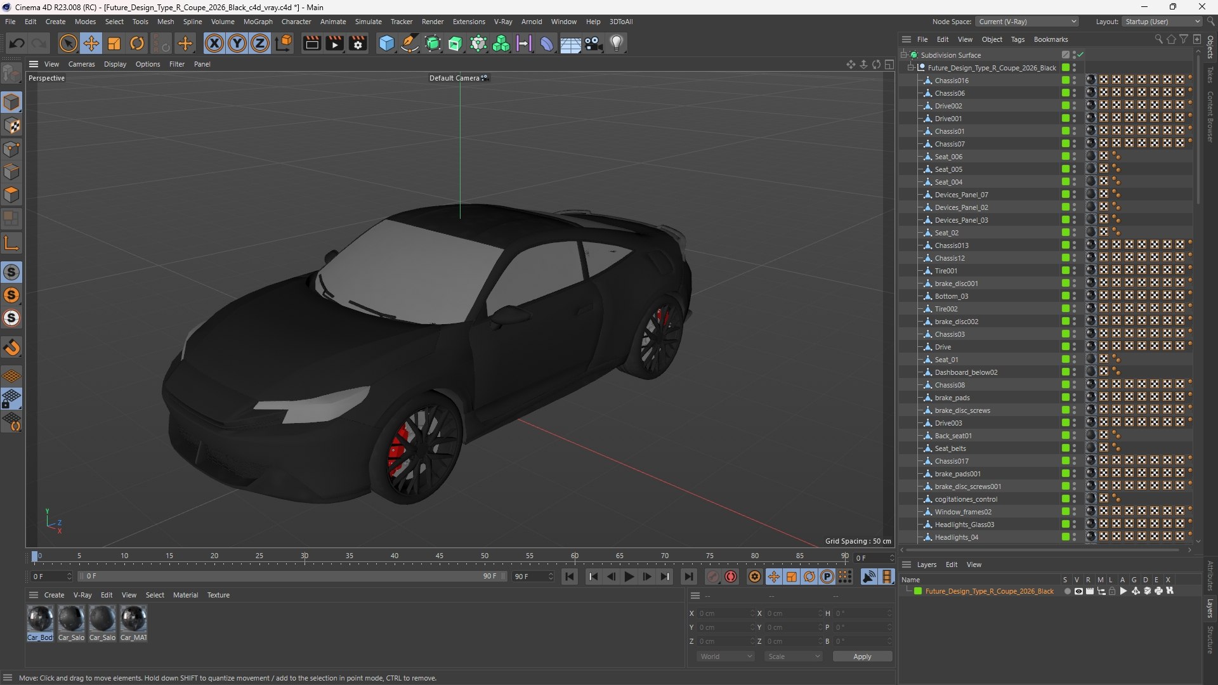The height and width of the screenshot is (685, 1218).
Task: Click the current frame 0 F field
Action: (52, 577)
